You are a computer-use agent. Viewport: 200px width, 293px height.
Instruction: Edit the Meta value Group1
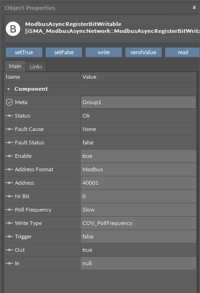pyautogui.click(x=138, y=102)
